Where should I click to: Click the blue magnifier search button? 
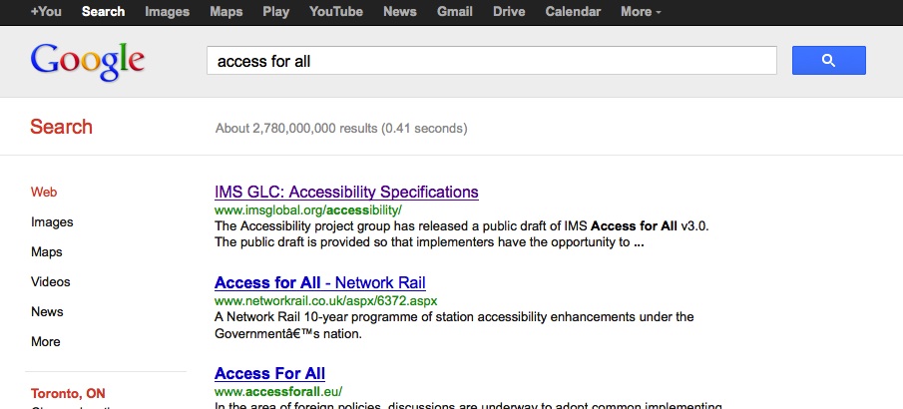pyautogui.click(x=829, y=61)
